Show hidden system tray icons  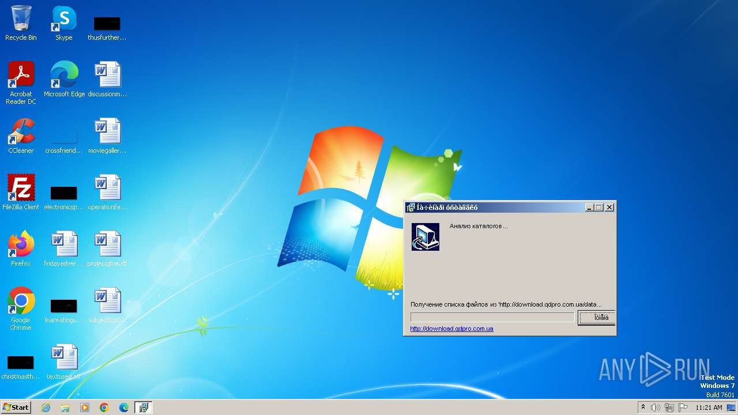[x=643, y=408]
